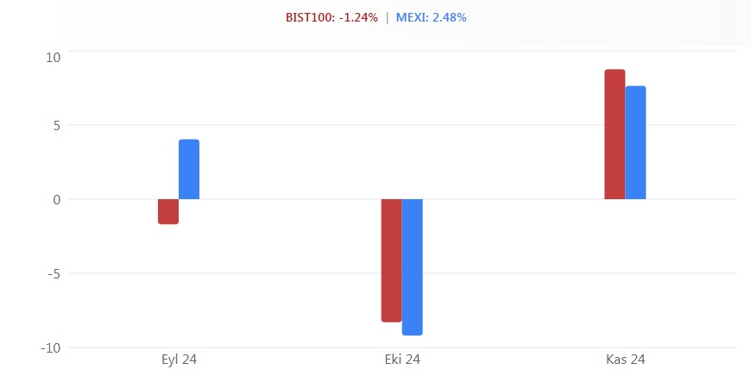The width and height of the screenshot is (751, 388).
Task: Click the -1.24% value in the legend
Action: click(358, 17)
